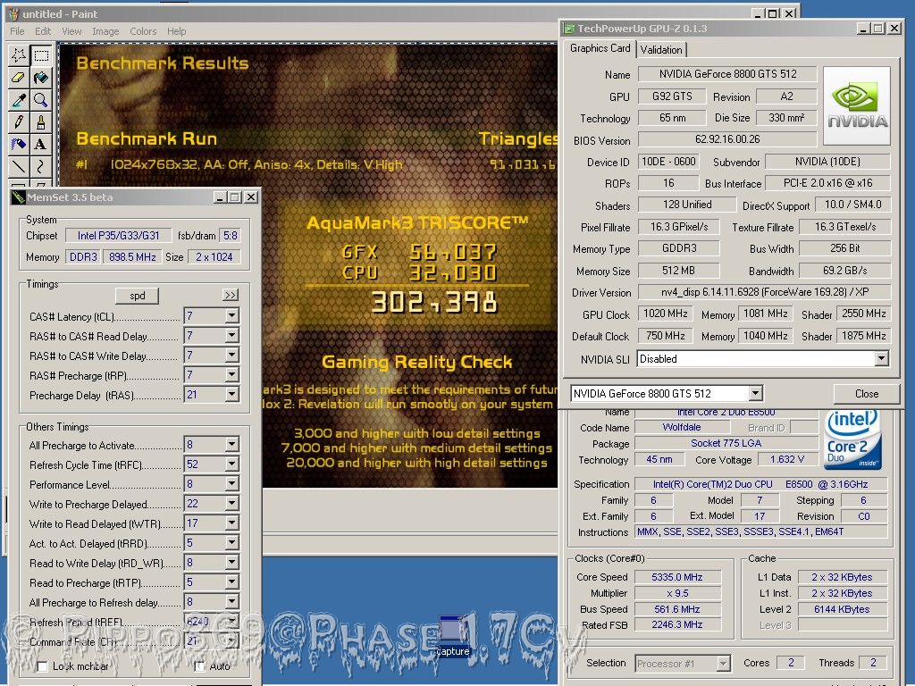Activate the Pick Color eyedropper tool
Image resolution: width=915 pixels, height=686 pixels.
point(19,100)
